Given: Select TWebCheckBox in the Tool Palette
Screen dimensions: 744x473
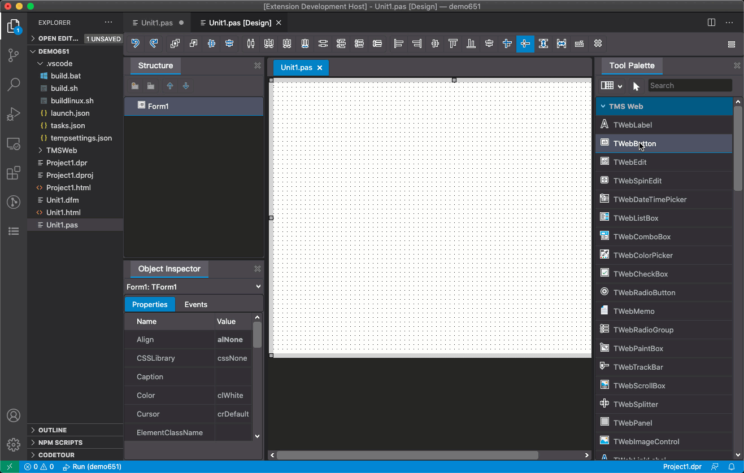Looking at the screenshot, I should tap(664, 274).
